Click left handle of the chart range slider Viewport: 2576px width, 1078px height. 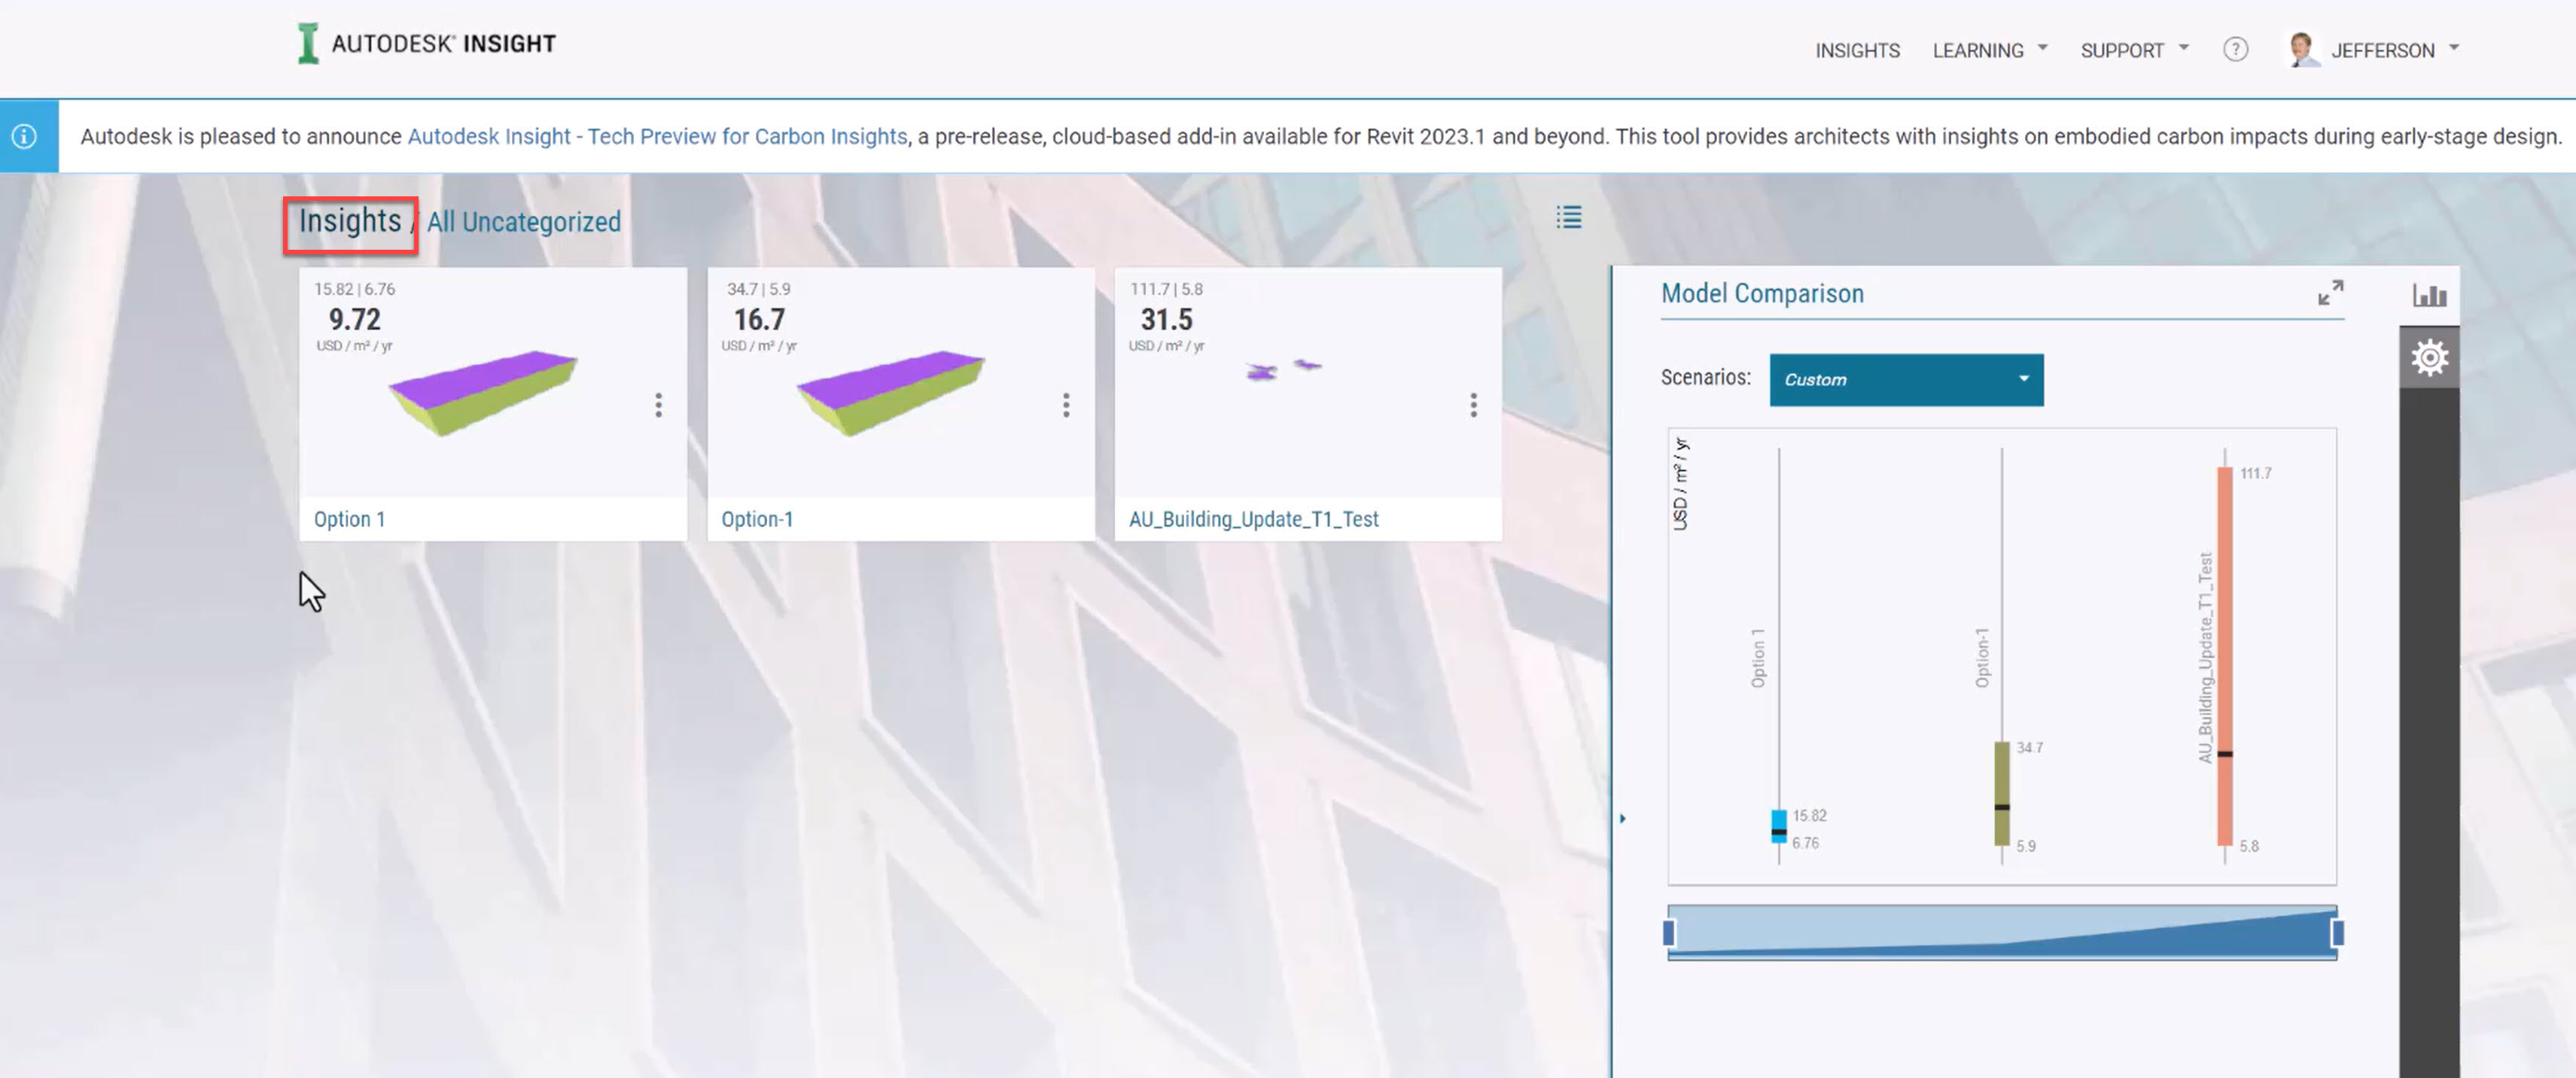click(1668, 932)
